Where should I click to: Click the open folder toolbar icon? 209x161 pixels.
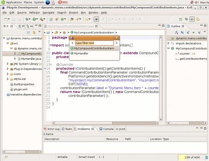point(87,19)
